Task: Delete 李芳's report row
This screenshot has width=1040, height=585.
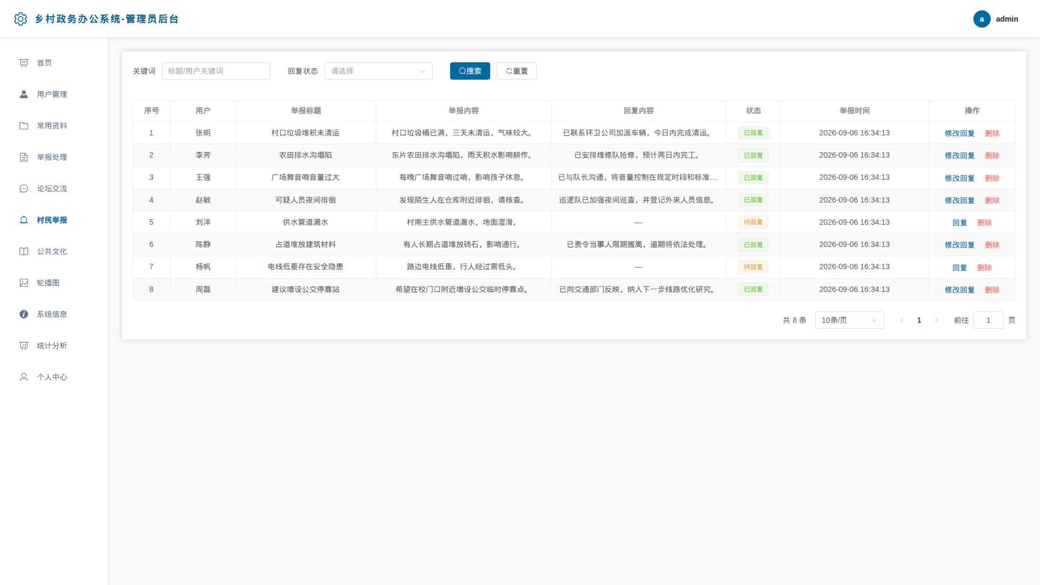Action: tap(992, 155)
